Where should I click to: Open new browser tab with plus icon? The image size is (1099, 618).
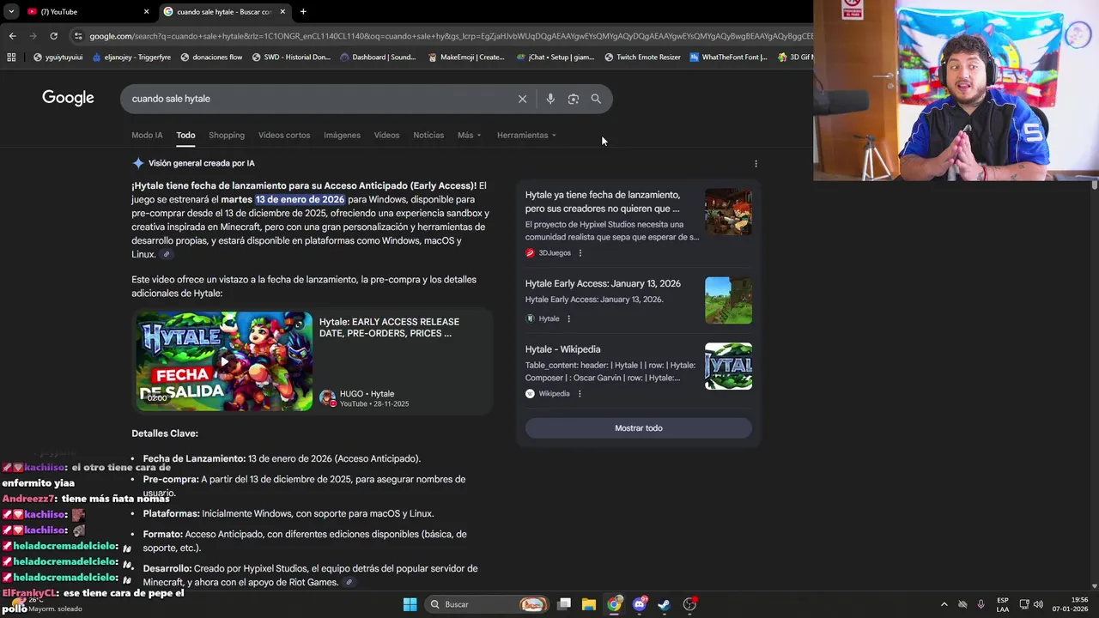[x=303, y=12]
